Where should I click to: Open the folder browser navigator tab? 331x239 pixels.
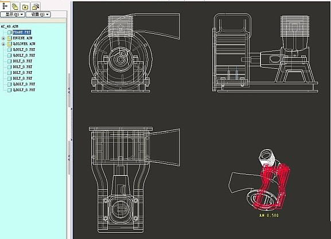pos(25,6)
